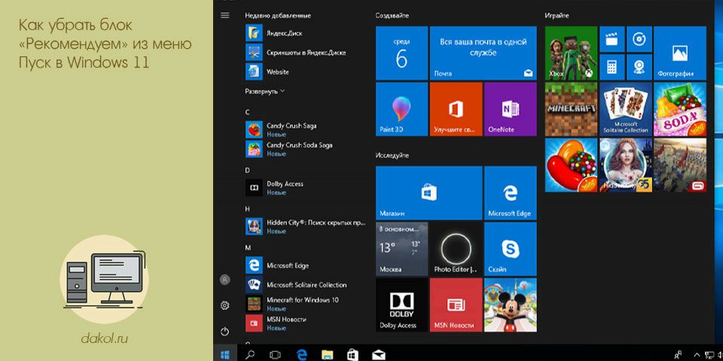Click the letter D header in app list
Image resolution: width=723 pixels, height=361 pixels.
pyautogui.click(x=248, y=170)
